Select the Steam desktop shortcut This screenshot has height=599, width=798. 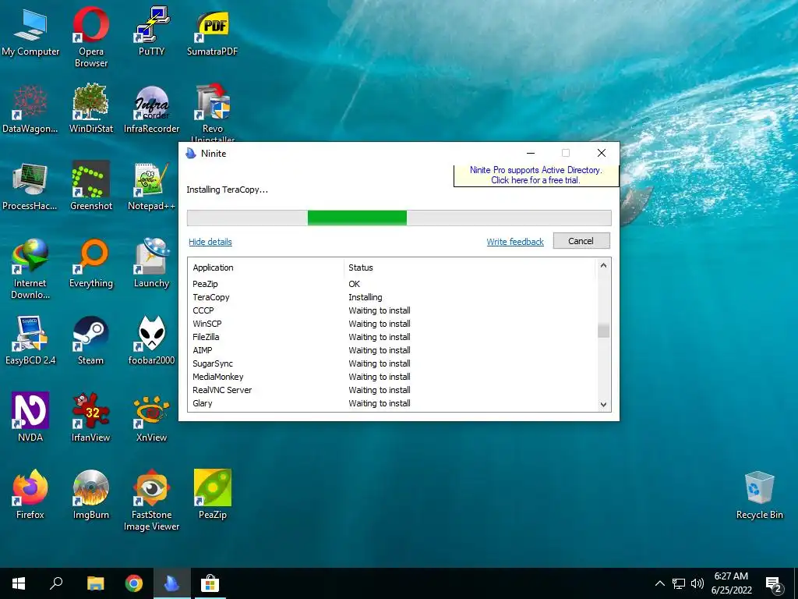(90, 341)
